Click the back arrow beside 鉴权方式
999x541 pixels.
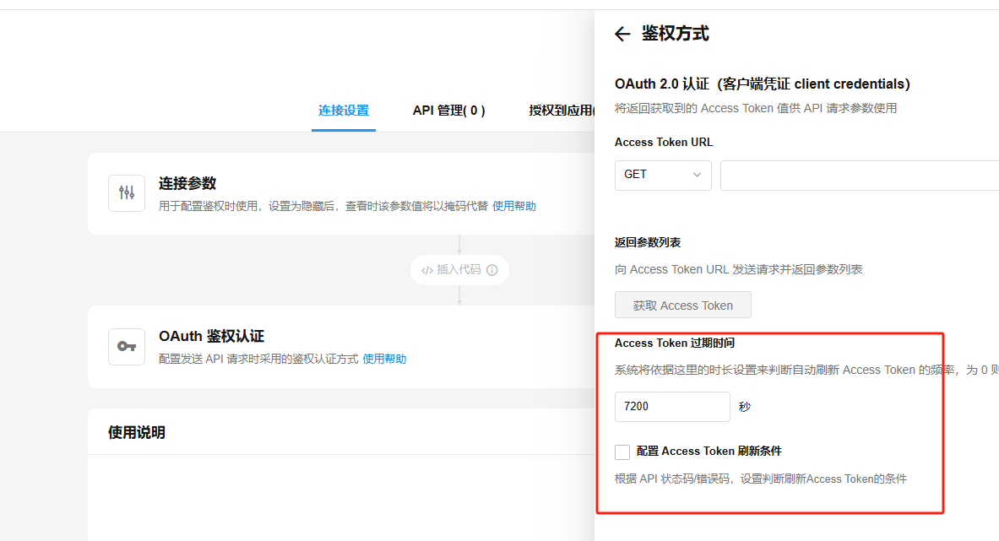pyautogui.click(x=622, y=34)
